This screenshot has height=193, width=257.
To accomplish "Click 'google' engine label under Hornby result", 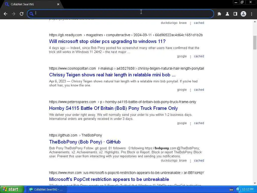I will point(182,123).
